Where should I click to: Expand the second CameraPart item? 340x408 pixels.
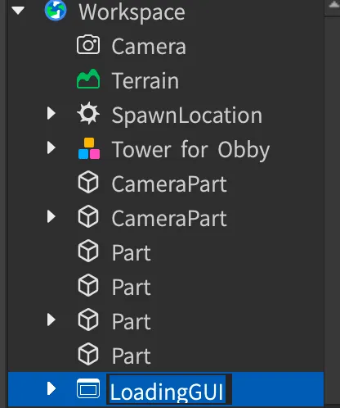51,216
